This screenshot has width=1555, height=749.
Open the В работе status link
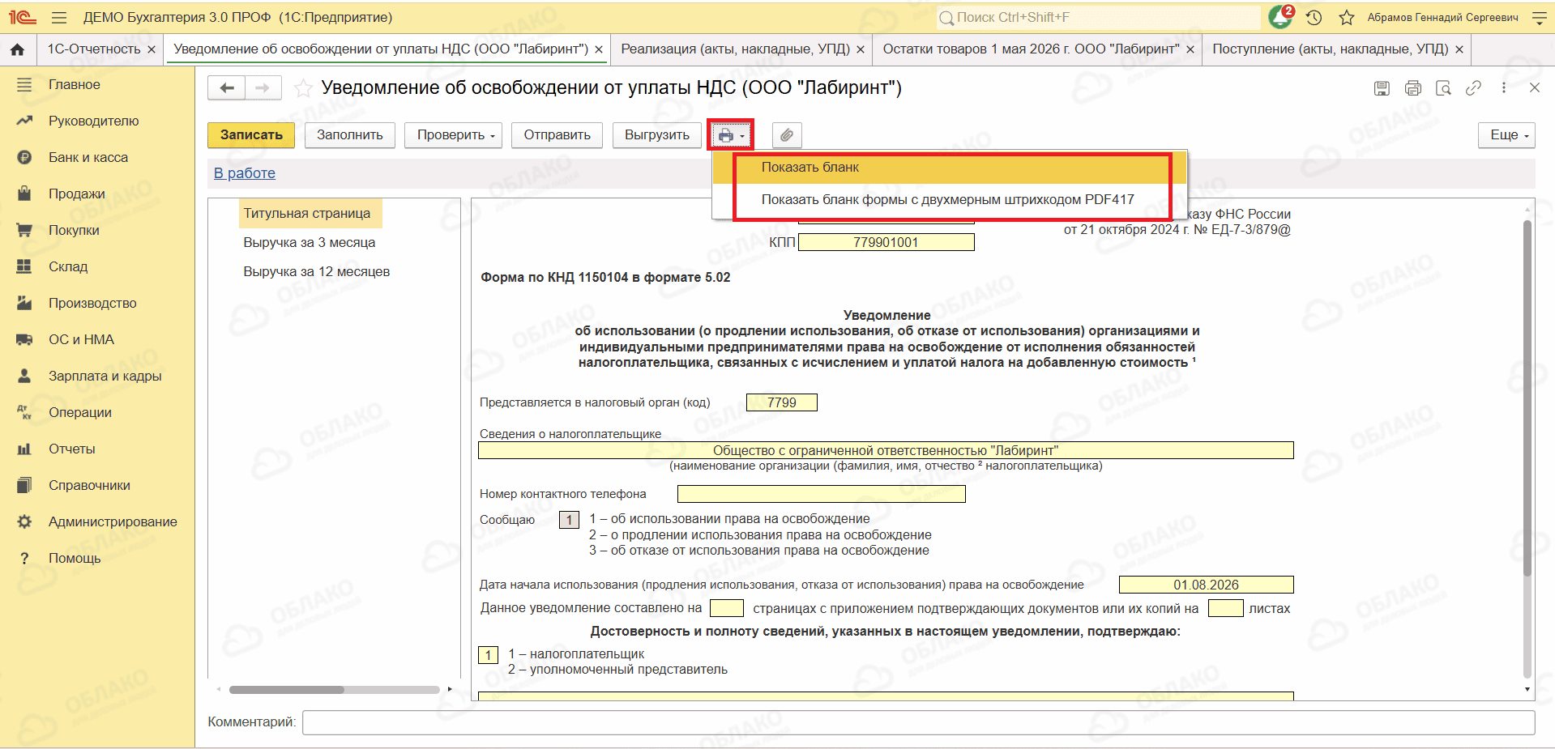point(245,173)
